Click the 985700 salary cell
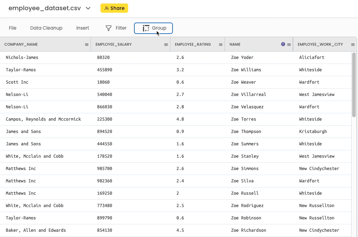Screen dimensions: 358x237 pyautogui.click(x=104, y=168)
